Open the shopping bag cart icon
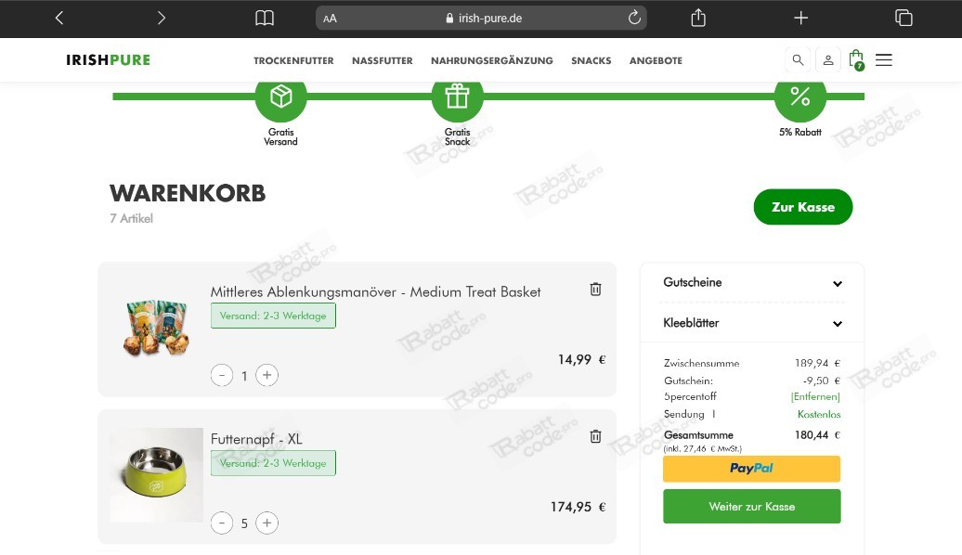 click(x=856, y=60)
